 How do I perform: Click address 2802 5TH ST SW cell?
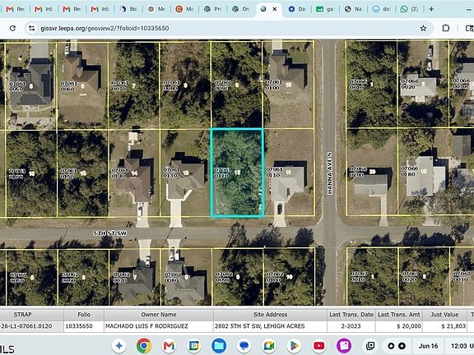(x=270, y=326)
